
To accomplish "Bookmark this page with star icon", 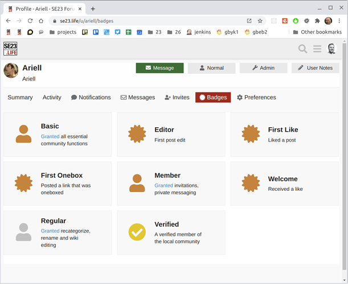I will [x=260, y=21].
